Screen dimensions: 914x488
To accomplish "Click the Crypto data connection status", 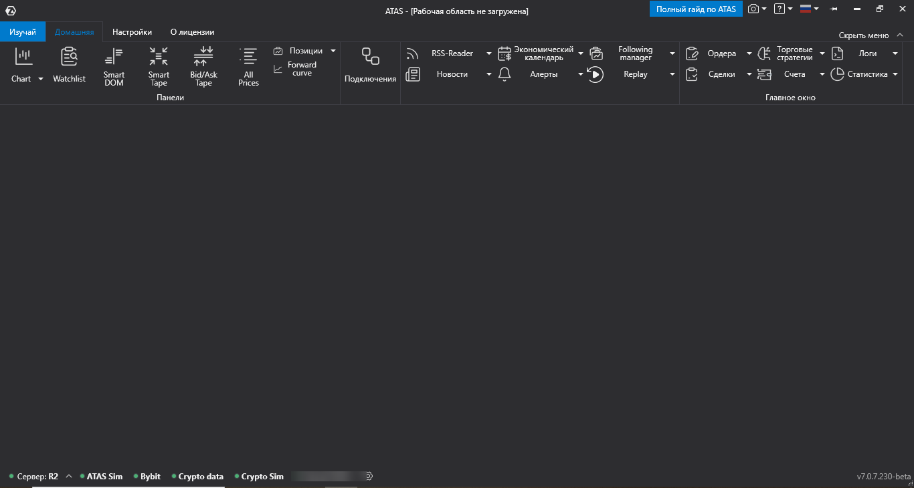I will (x=197, y=477).
